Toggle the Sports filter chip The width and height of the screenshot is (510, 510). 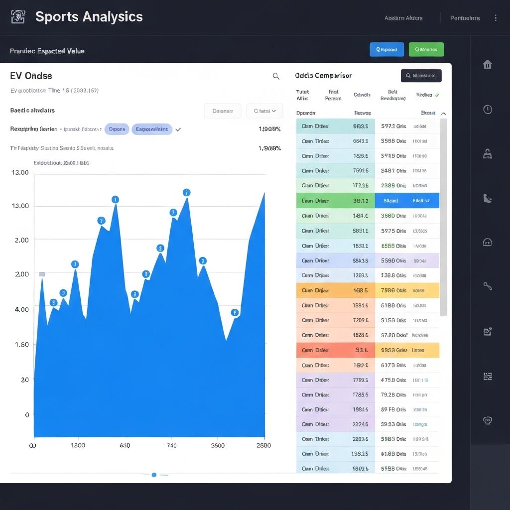pyautogui.click(x=117, y=129)
